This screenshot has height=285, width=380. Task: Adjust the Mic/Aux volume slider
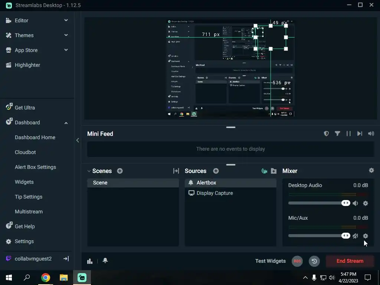click(319, 236)
